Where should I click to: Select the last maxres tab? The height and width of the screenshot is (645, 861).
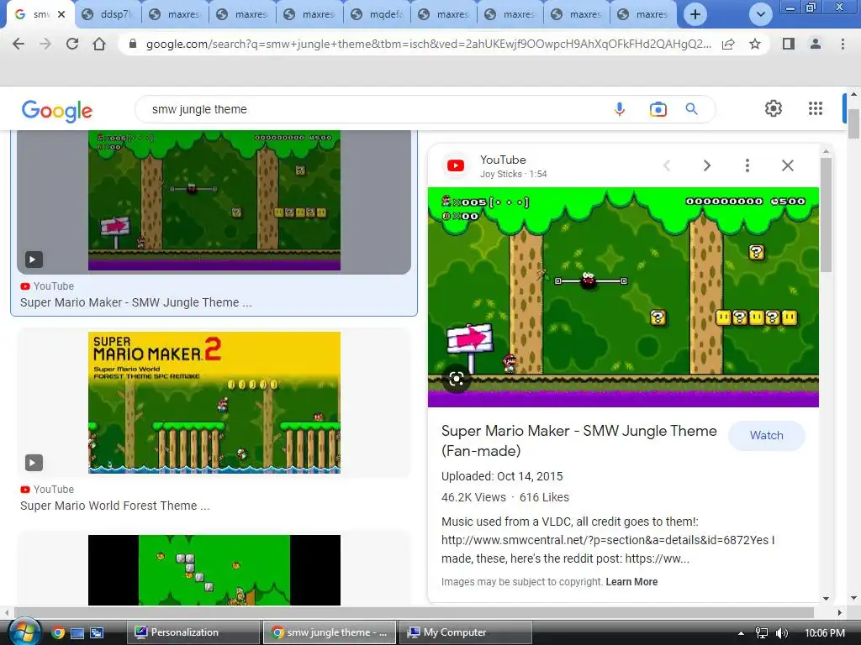[x=643, y=14]
